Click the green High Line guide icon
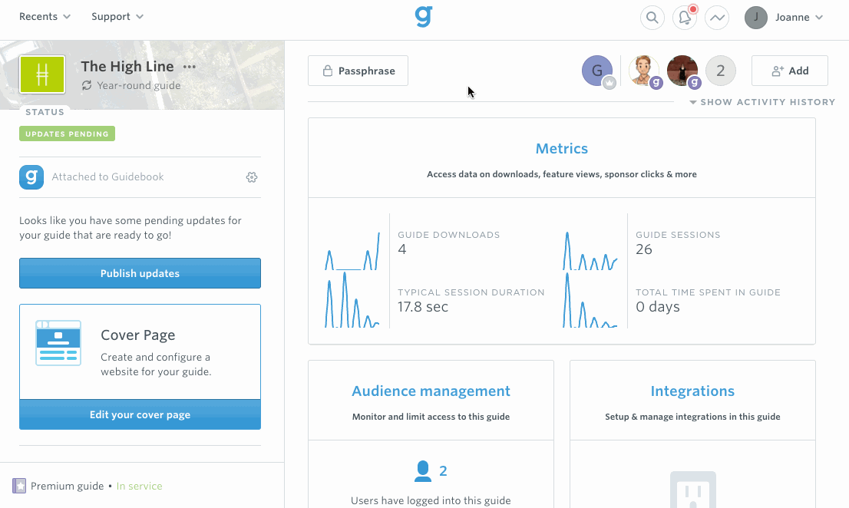 pos(42,74)
